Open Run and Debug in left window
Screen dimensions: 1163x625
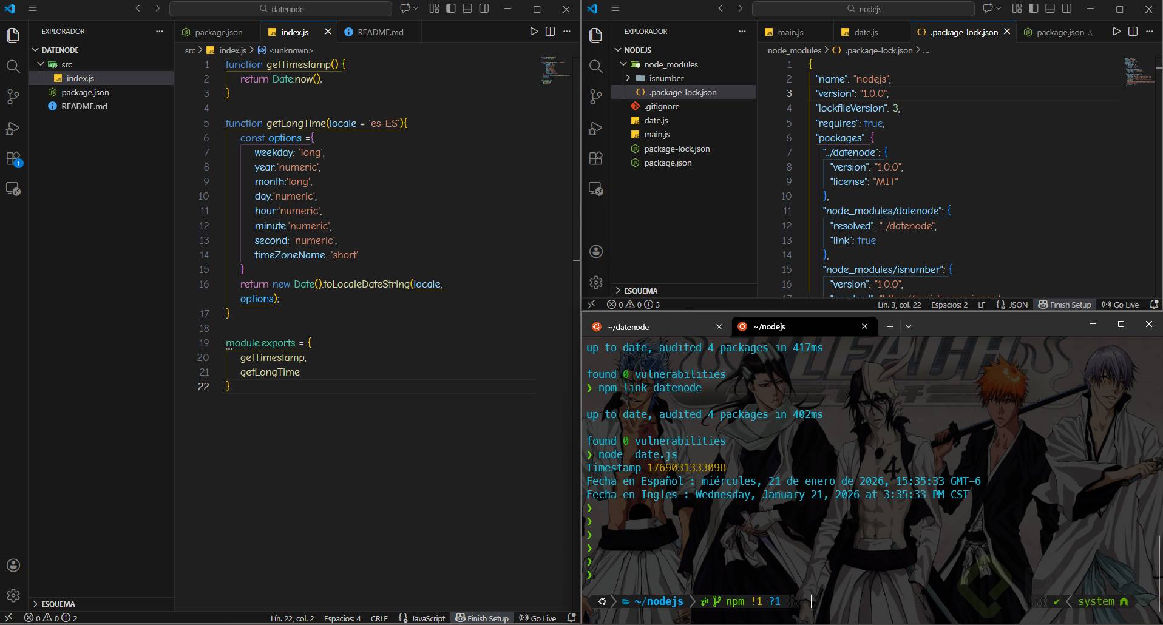(x=13, y=128)
